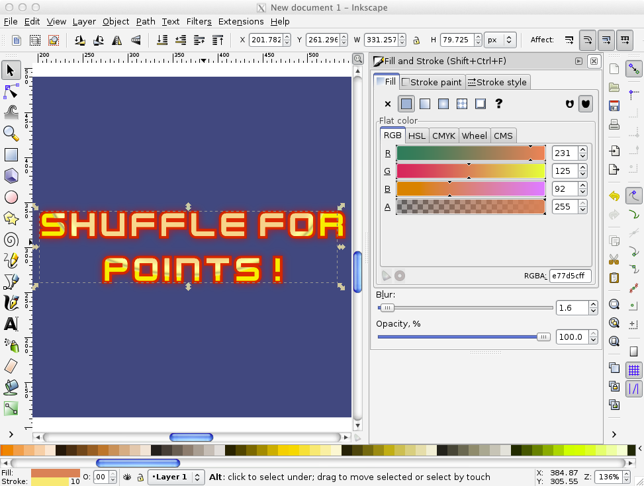Screen dimensions: 644x486
Task: Open the px units dropdown
Action: point(500,40)
